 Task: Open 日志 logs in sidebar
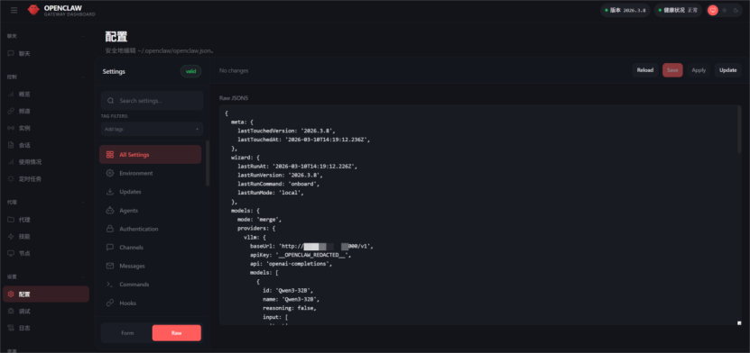pos(46,328)
